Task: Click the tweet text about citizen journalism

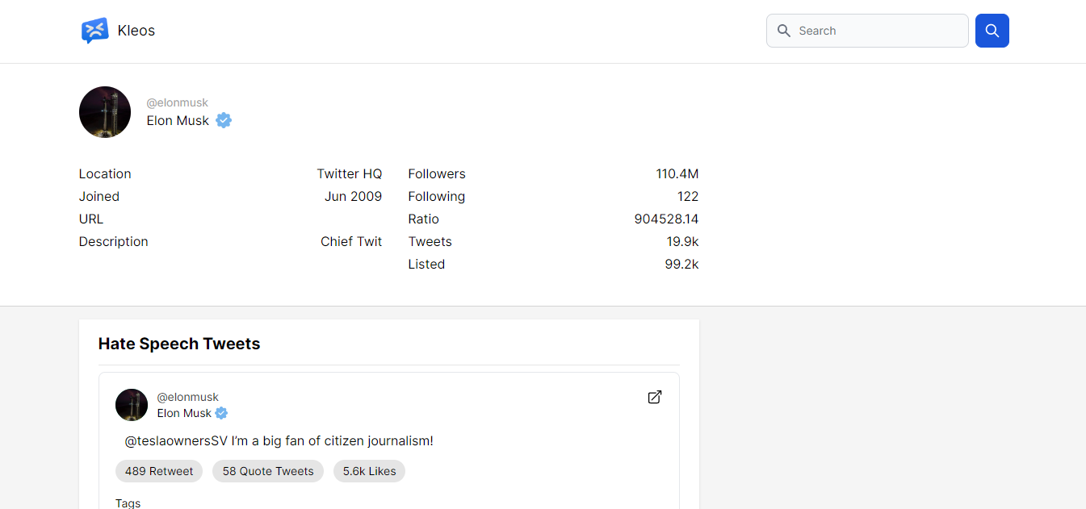Action: [279, 440]
